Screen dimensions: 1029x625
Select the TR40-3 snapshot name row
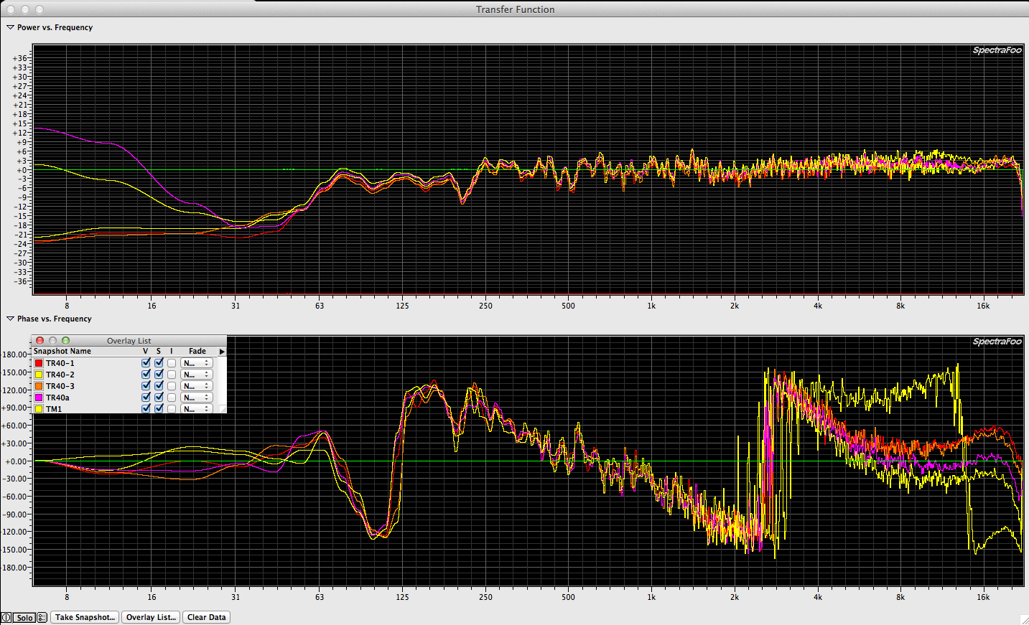coord(60,386)
